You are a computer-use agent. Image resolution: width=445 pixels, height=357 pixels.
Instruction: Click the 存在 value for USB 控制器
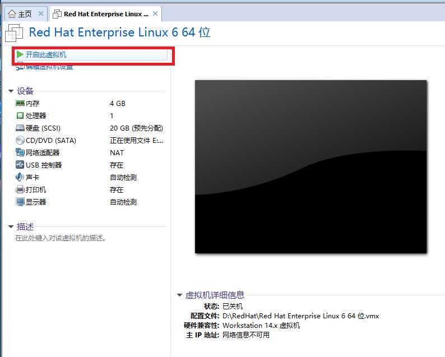pyautogui.click(x=117, y=165)
